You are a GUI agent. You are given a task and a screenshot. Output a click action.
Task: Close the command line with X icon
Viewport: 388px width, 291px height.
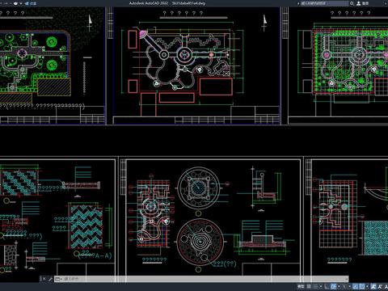(44, 279)
